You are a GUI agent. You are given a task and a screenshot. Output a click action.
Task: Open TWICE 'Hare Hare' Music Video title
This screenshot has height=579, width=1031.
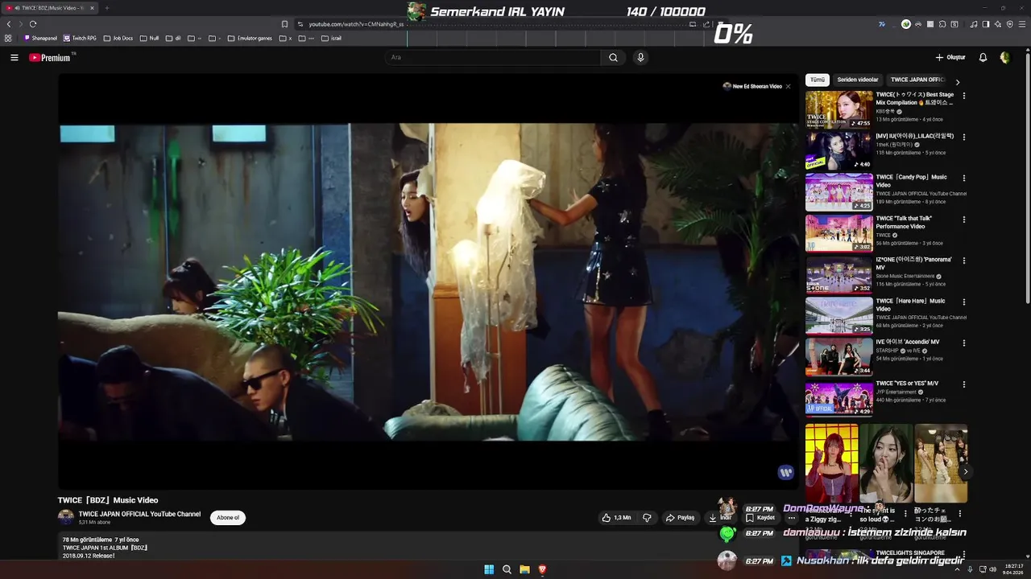tap(910, 305)
